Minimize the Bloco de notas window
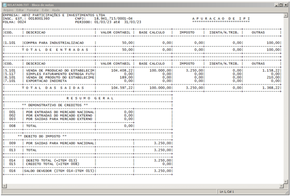 click(276, 5)
